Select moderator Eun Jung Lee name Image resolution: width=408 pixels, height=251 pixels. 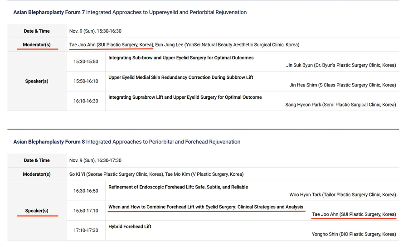[227, 45]
